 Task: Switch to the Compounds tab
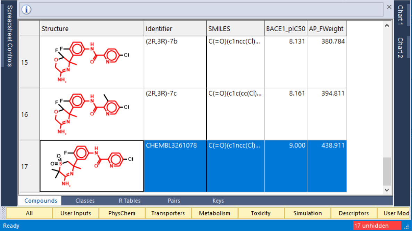40,200
